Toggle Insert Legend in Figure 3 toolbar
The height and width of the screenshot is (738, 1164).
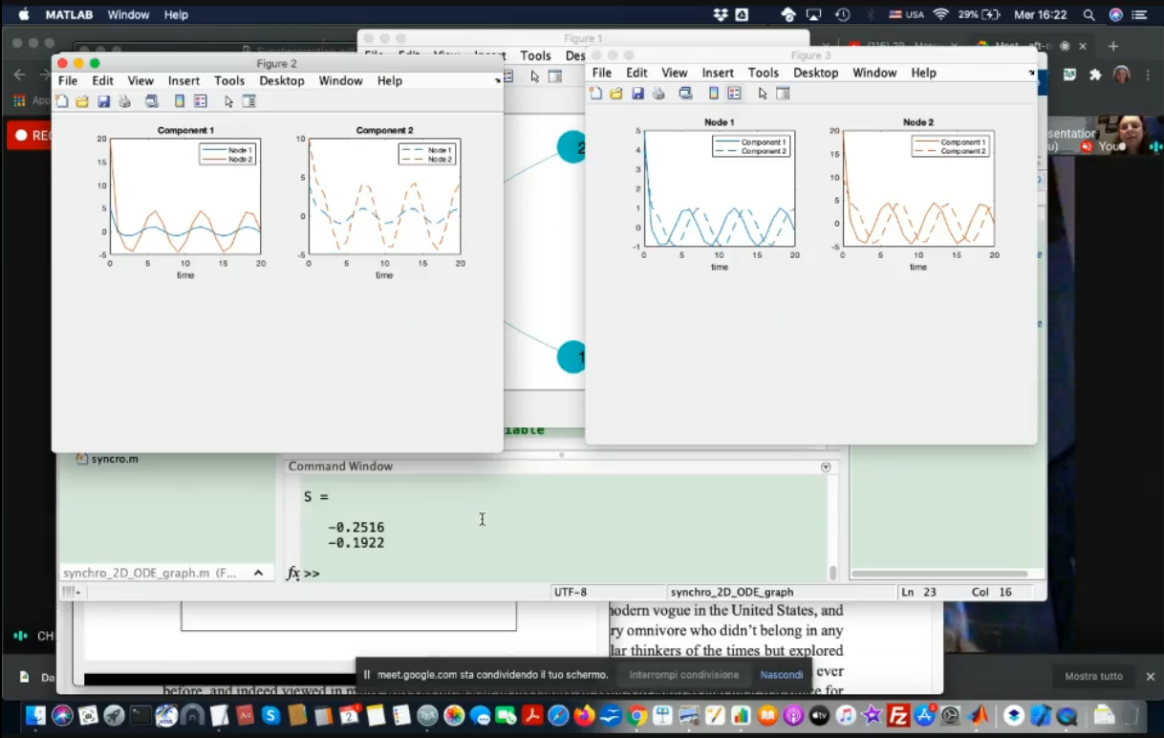point(734,93)
